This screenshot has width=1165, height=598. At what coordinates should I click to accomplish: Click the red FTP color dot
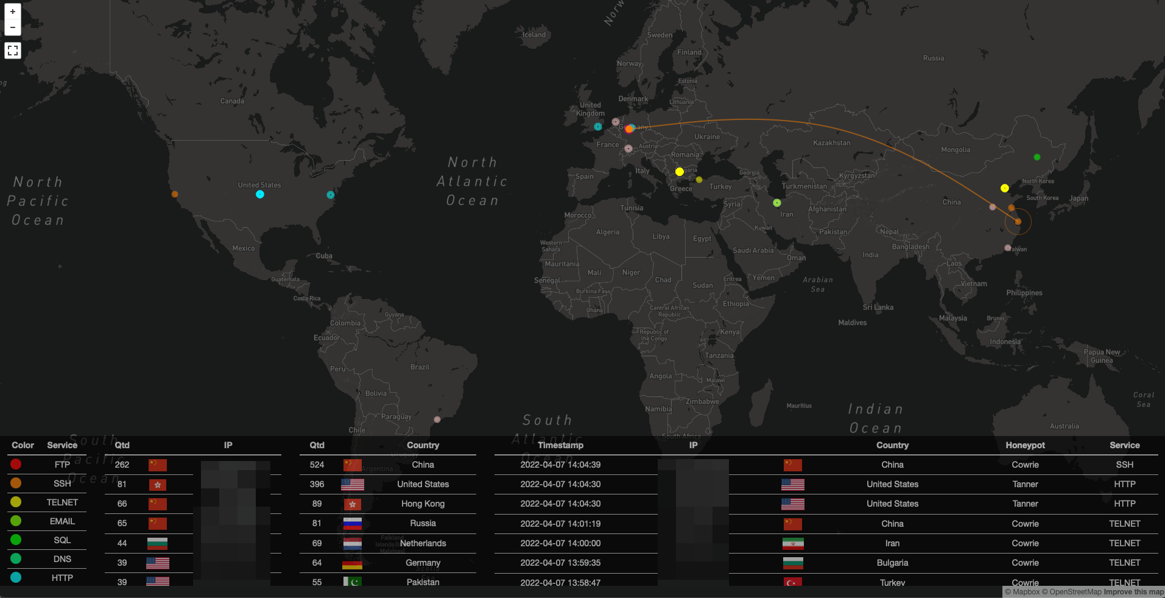point(16,464)
